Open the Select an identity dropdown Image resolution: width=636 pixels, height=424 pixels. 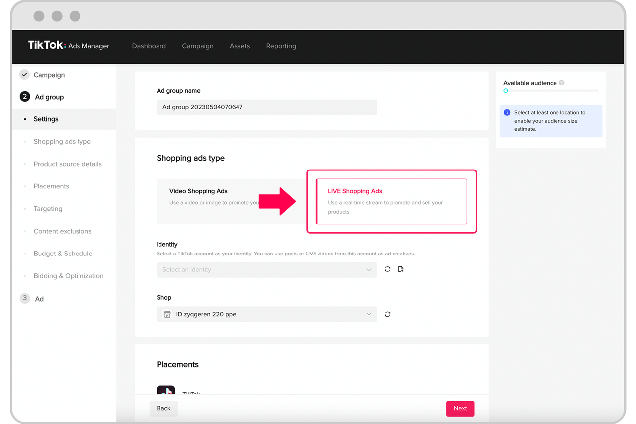tap(266, 270)
